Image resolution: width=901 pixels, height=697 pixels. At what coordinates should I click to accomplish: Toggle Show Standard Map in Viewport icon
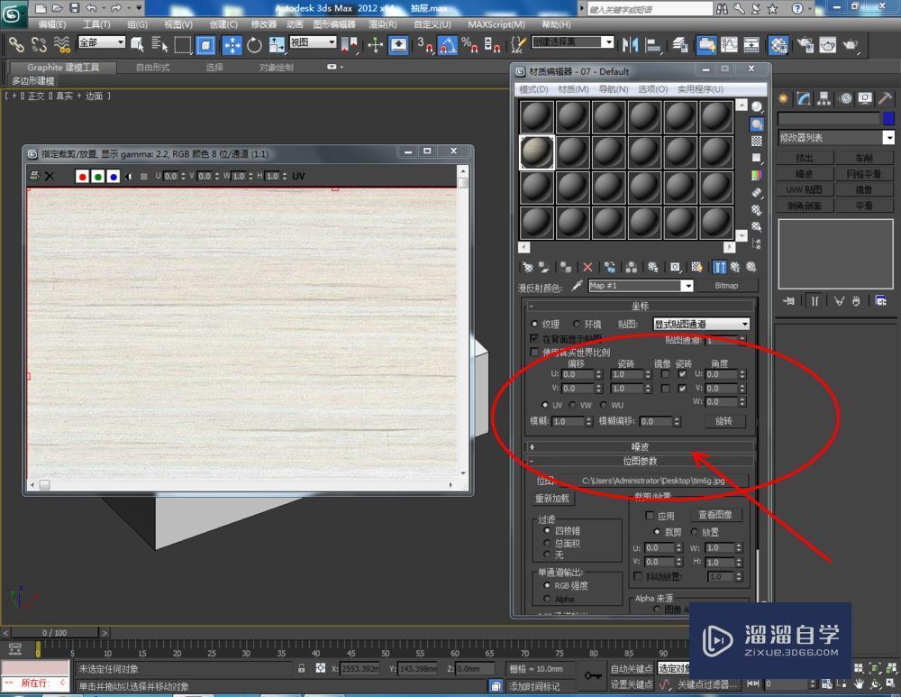(x=696, y=268)
